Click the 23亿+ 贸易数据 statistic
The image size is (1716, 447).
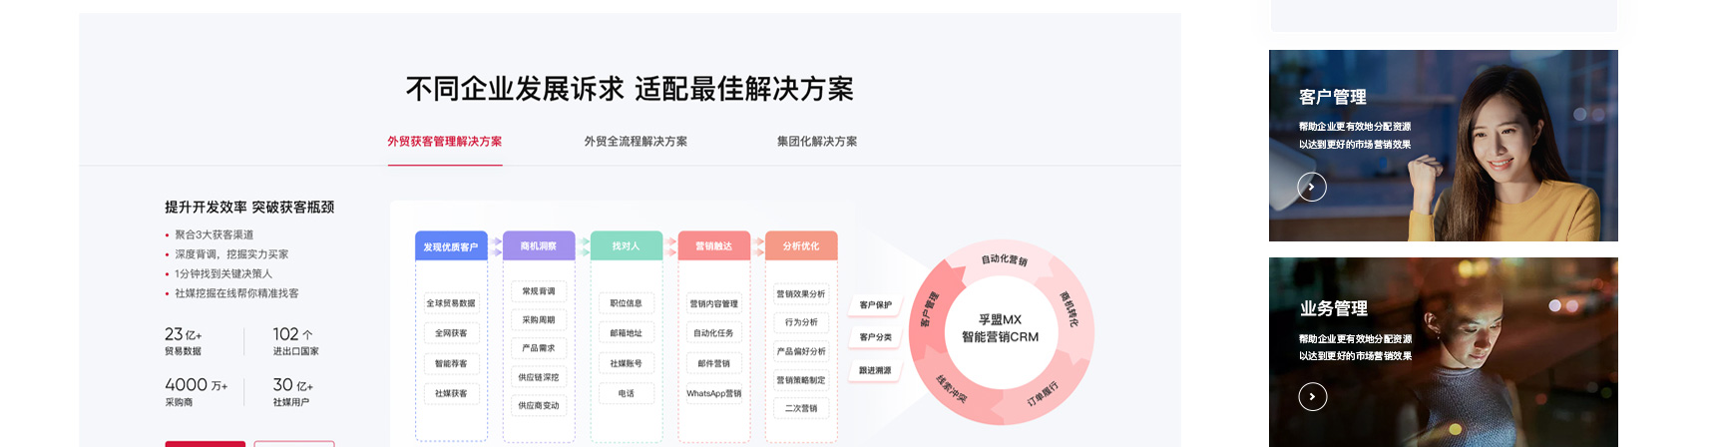[184, 340]
